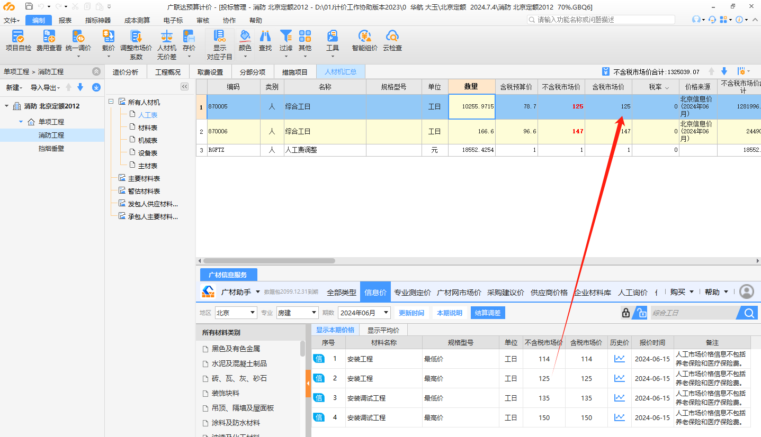Image resolution: width=761 pixels, height=437 pixels.
Task: Click the circular download icon in left panel
Action: point(96,87)
